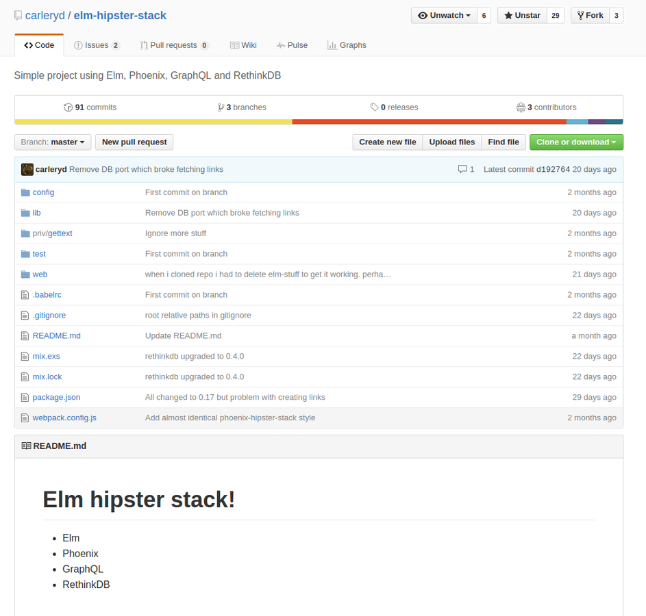Switch to the Graphs tab

pos(347,45)
